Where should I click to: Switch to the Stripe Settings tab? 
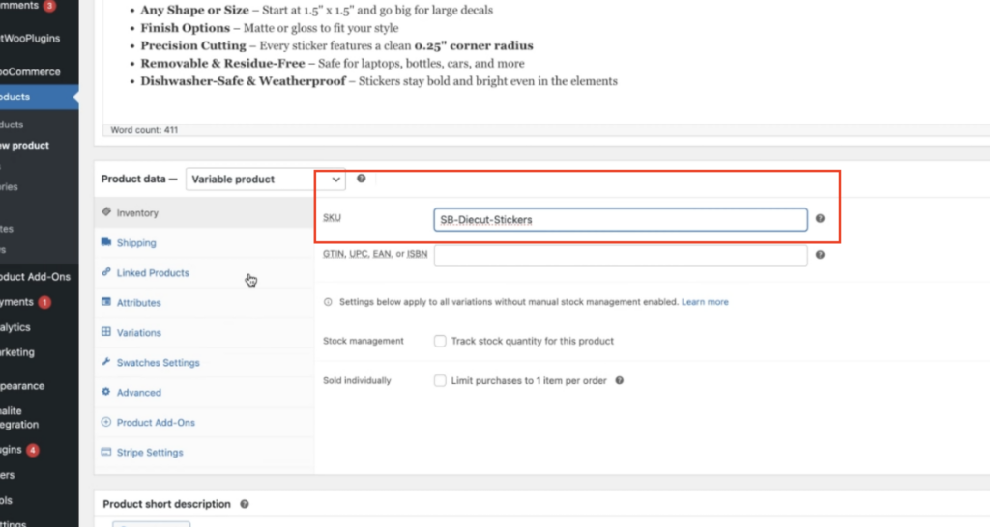[x=149, y=453]
